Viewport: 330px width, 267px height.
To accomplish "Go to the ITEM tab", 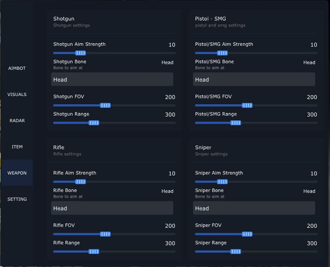I will (x=17, y=147).
